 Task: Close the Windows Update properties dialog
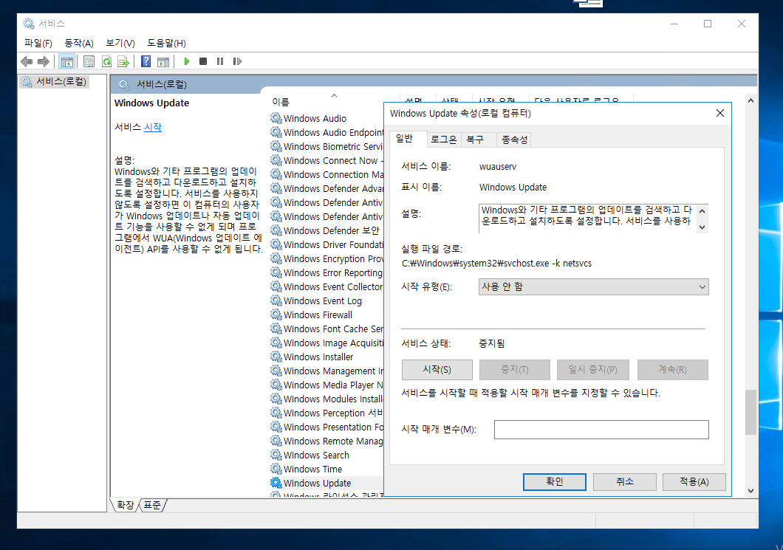point(720,113)
